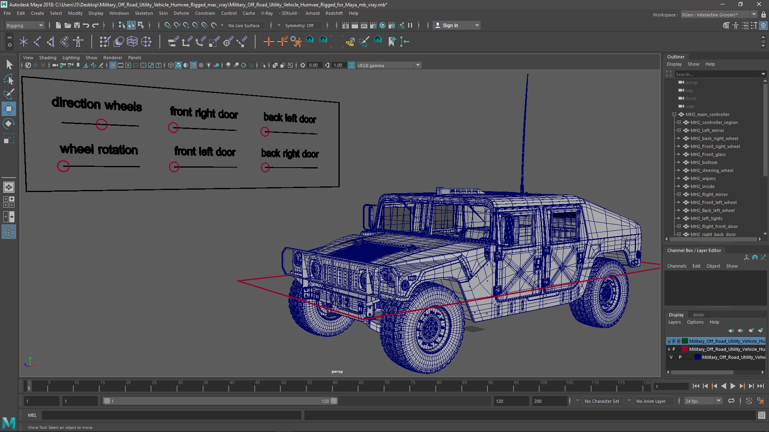Switch to the Anim layer tab
Viewport: 769px width, 432px height.
[x=698, y=315]
